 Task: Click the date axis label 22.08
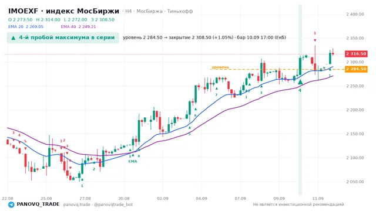pyautogui.click(x=8, y=198)
